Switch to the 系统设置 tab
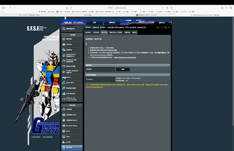 96,33
